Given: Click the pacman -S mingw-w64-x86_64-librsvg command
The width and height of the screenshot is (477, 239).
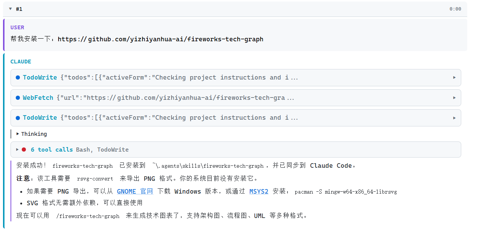Looking at the screenshot, I should pos(346,192).
